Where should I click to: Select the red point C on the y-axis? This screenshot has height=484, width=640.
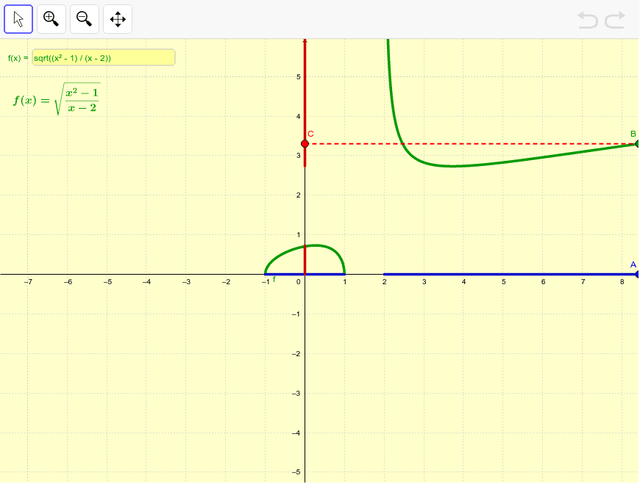click(305, 144)
